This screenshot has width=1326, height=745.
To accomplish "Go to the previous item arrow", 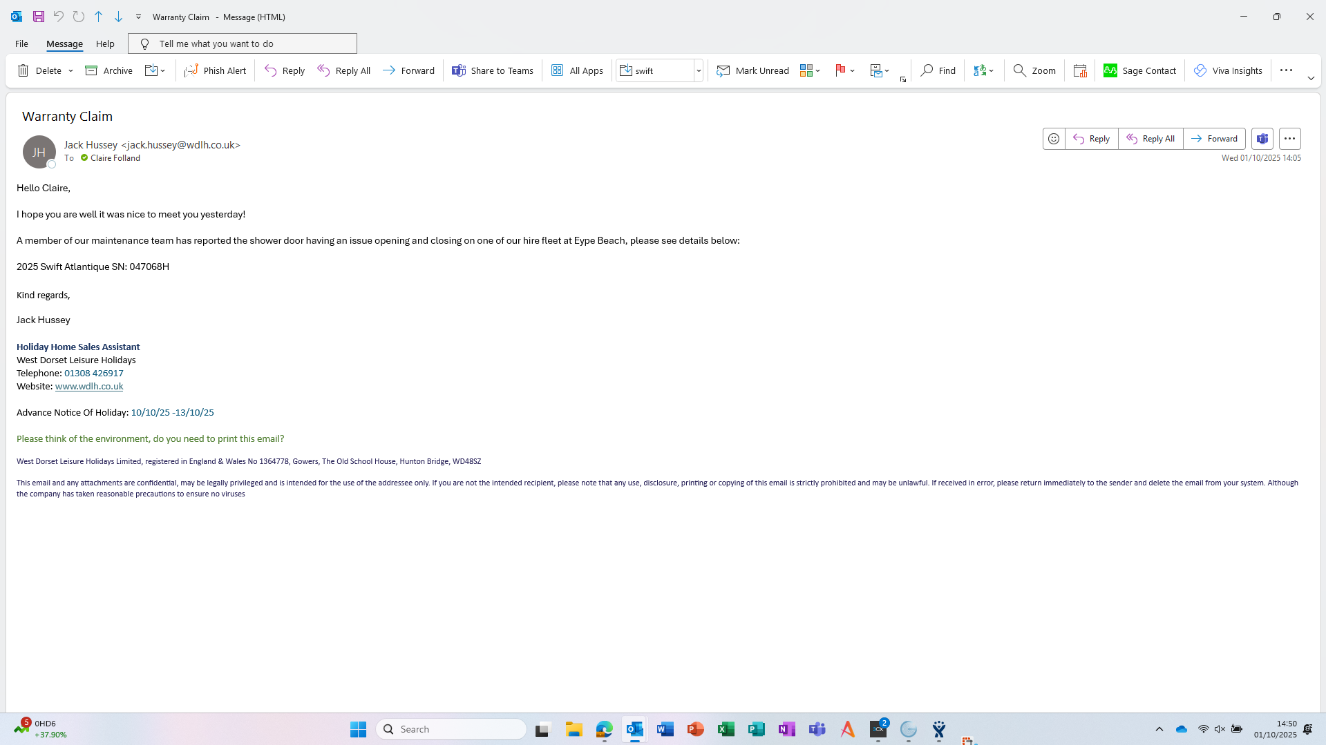I will (99, 17).
